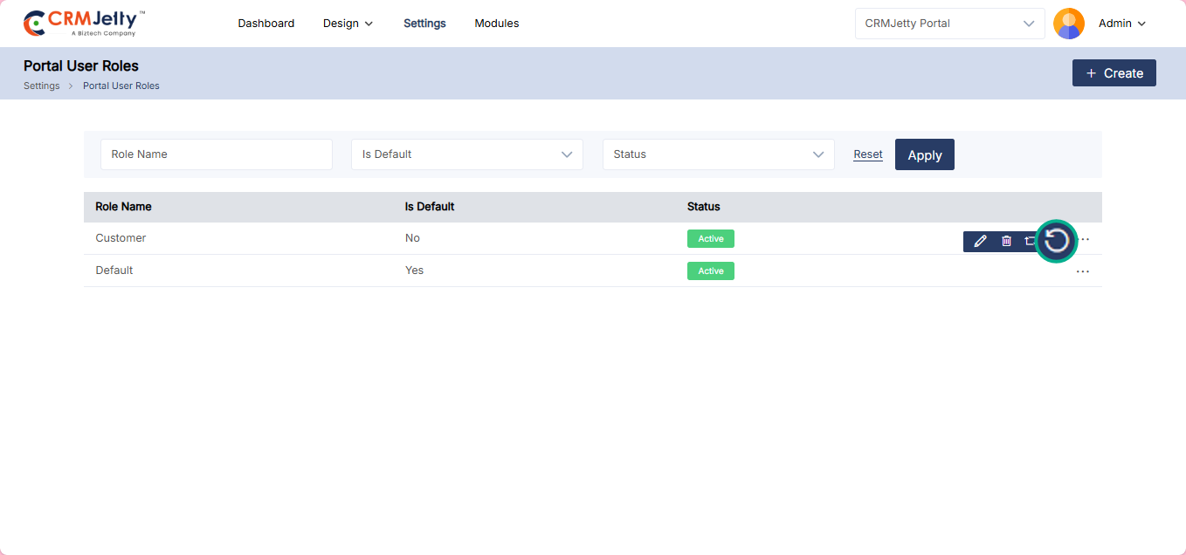This screenshot has width=1186, height=555.
Task: Click the Admin user avatar
Action: pyautogui.click(x=1068, y=24)
